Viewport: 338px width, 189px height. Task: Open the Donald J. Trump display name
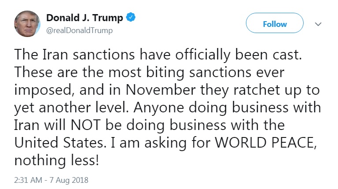[85, 18]
